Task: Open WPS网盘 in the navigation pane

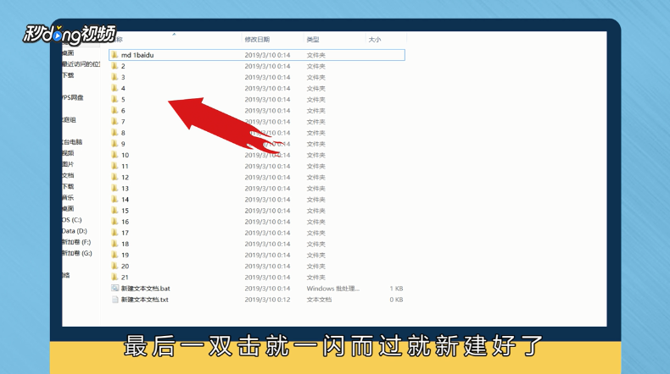Action: tap(73, 97)
